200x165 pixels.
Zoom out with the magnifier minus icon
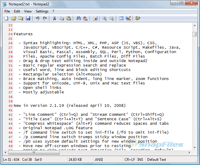[x=112, y=18]
